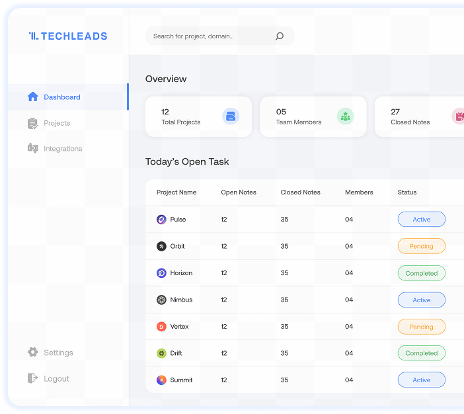Click the Settings gear icon
464x414 pixels.
(32, 352)
